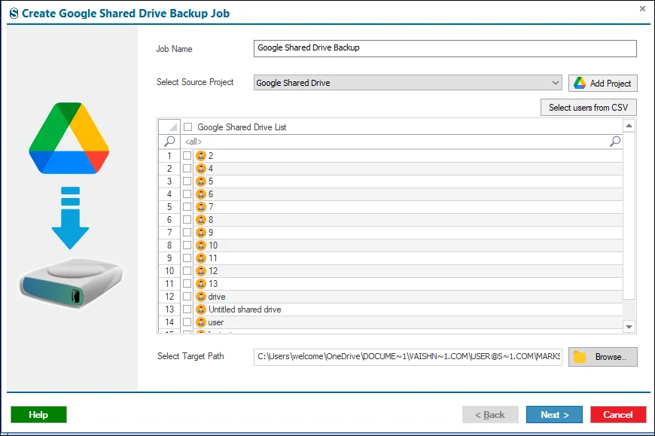Click the user icon for drive 9
Screen dimensions: 655x436
coord(201,233)
